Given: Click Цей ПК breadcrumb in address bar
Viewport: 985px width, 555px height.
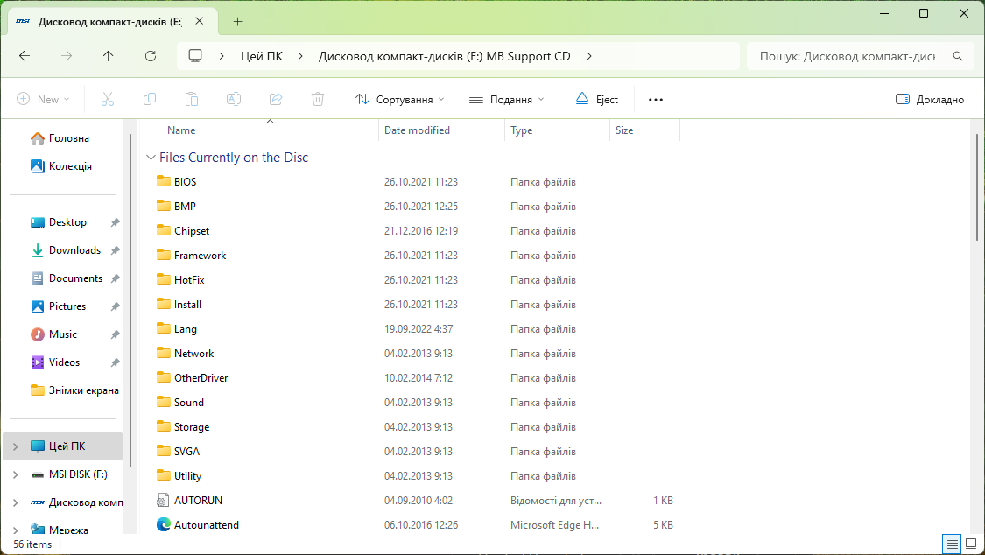Looking at the screenshot, I should point(262,56).
